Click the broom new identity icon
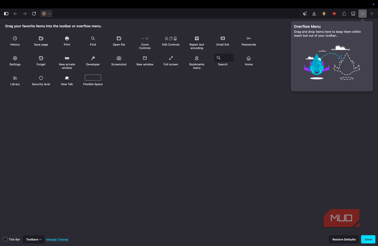This screenshot has width=378, height=246. [305, 14]
